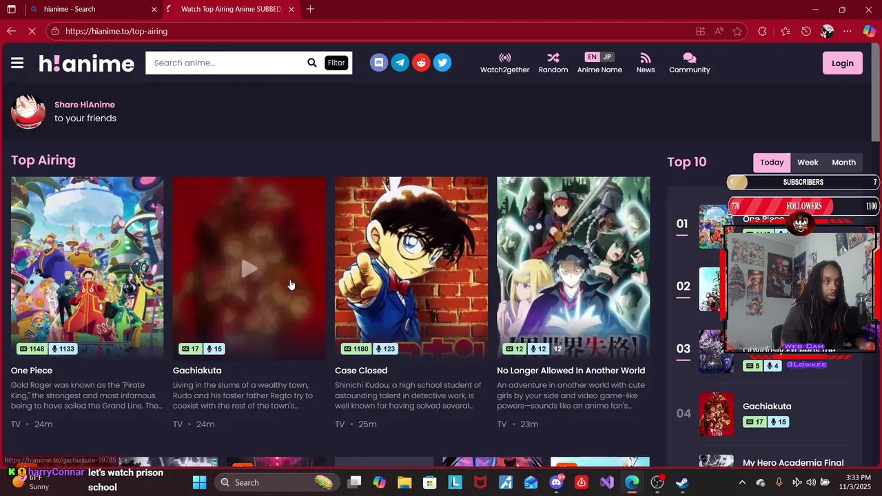Viewport: 882px width, 496px height.
Task: Click the Windows taskbar Search box
Action: 277,482
